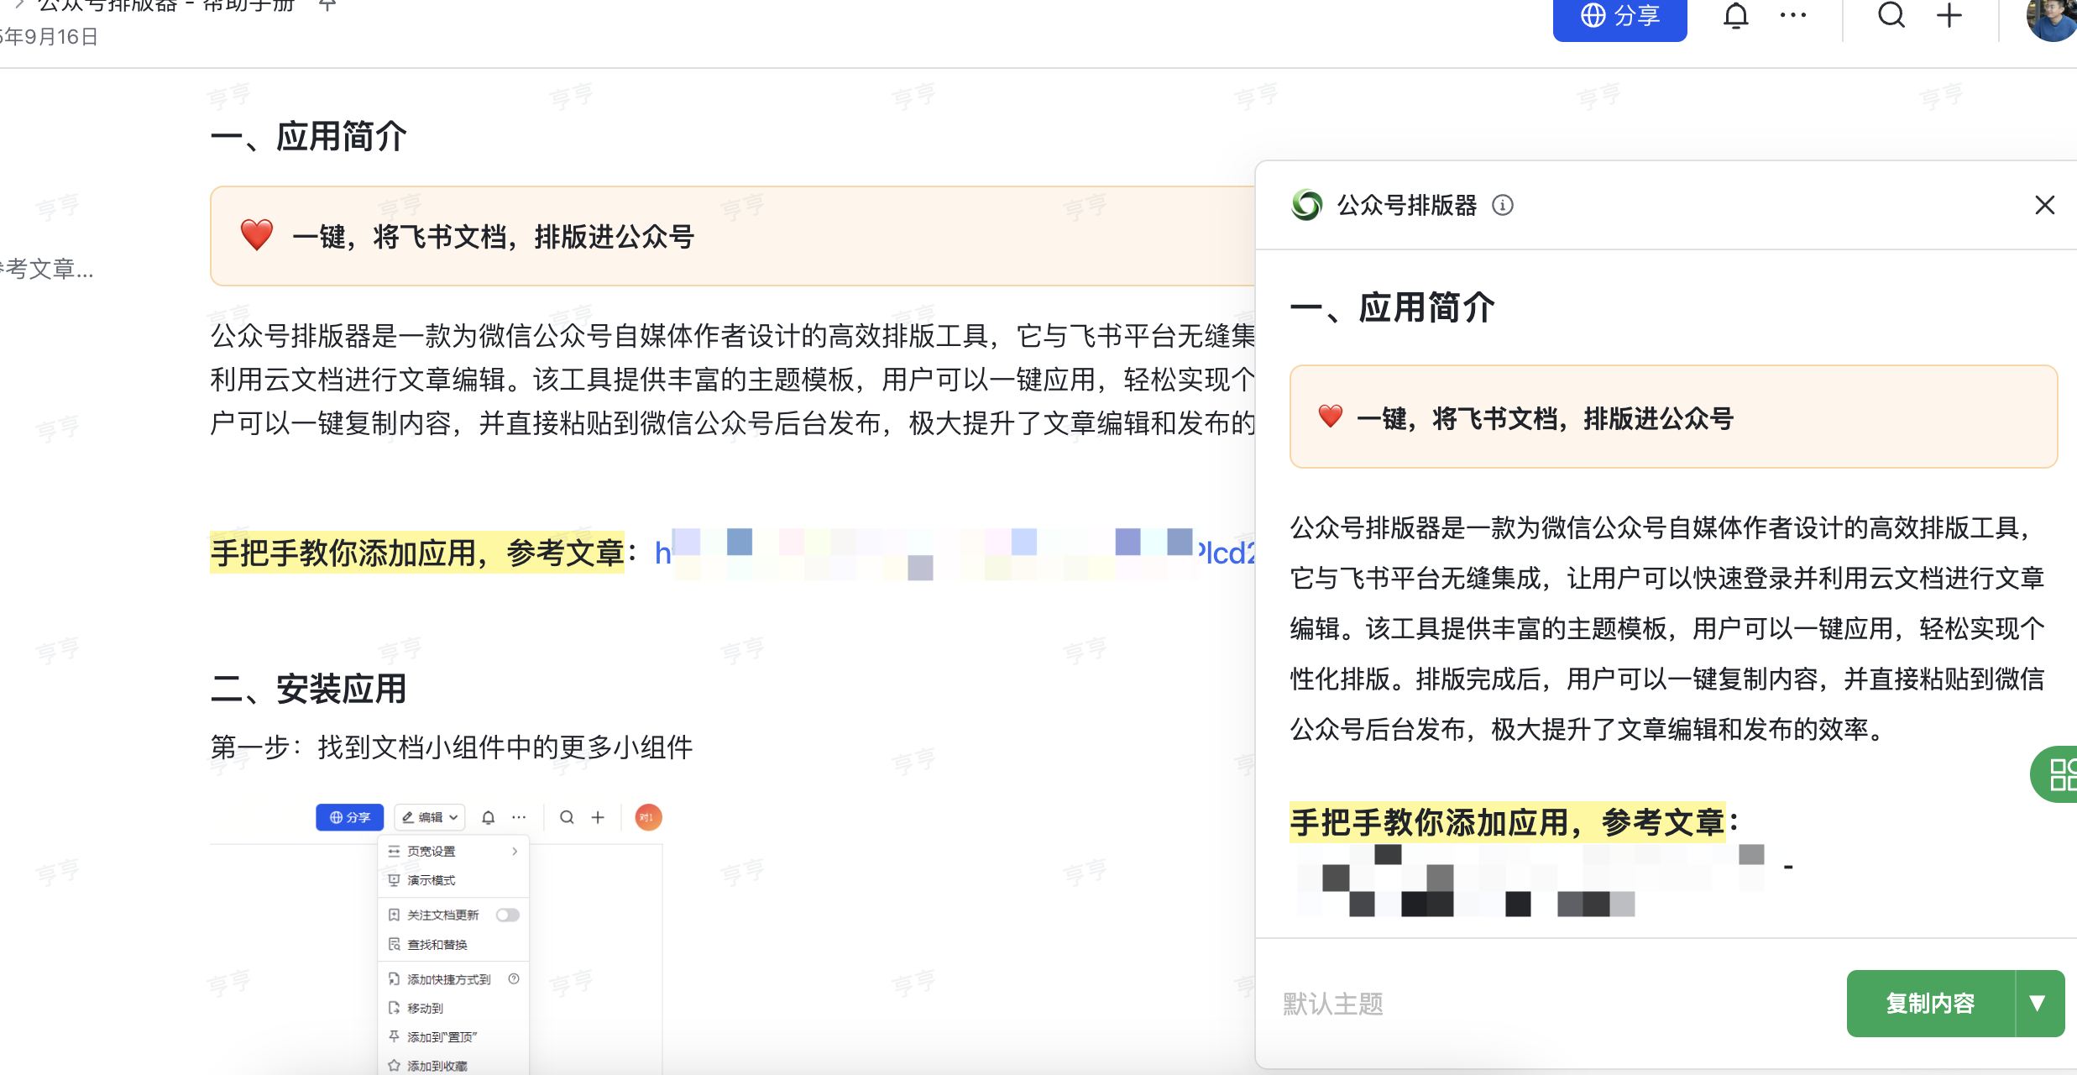Click the green 复制内容 button

click(1929, 1003)
